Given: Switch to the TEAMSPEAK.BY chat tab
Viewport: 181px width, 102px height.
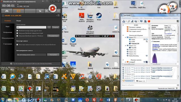Looking at the screenshot, I should tap(128, 81).
